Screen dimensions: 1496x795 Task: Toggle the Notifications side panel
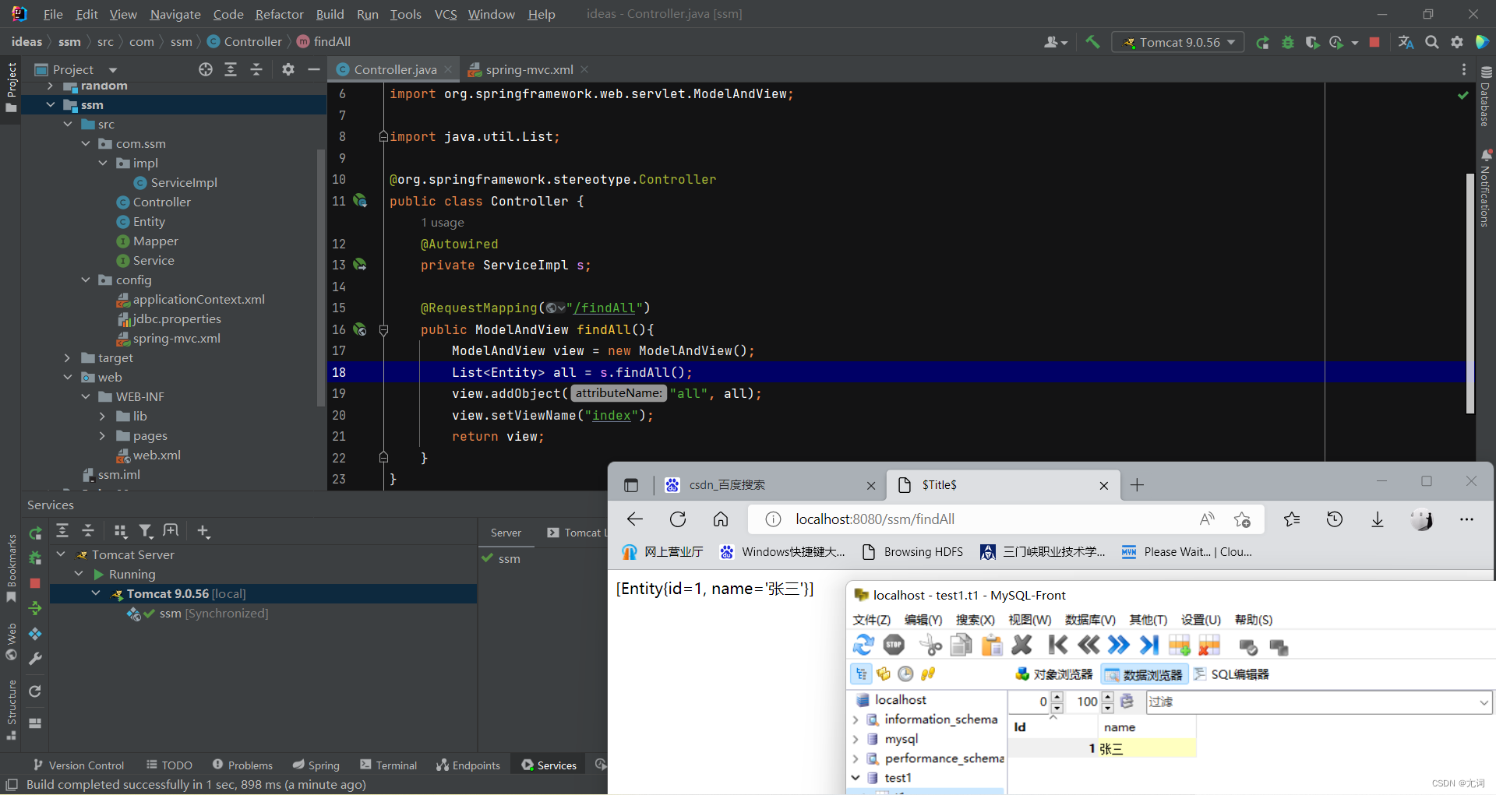pyautogui.click(x=1485, y=188)
